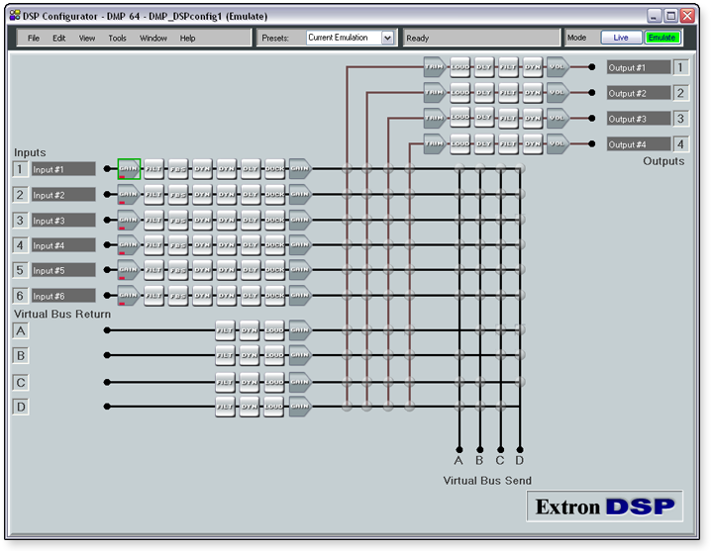Toggle mix point of Input #1 to Output #1
Viewport: 713px width, 551px height.
pyautogui.click(x=347, y=169)
